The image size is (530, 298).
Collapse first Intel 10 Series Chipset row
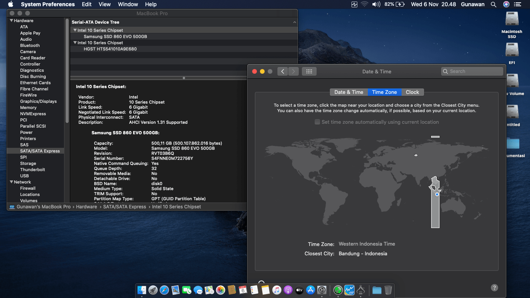coord(74,30)
